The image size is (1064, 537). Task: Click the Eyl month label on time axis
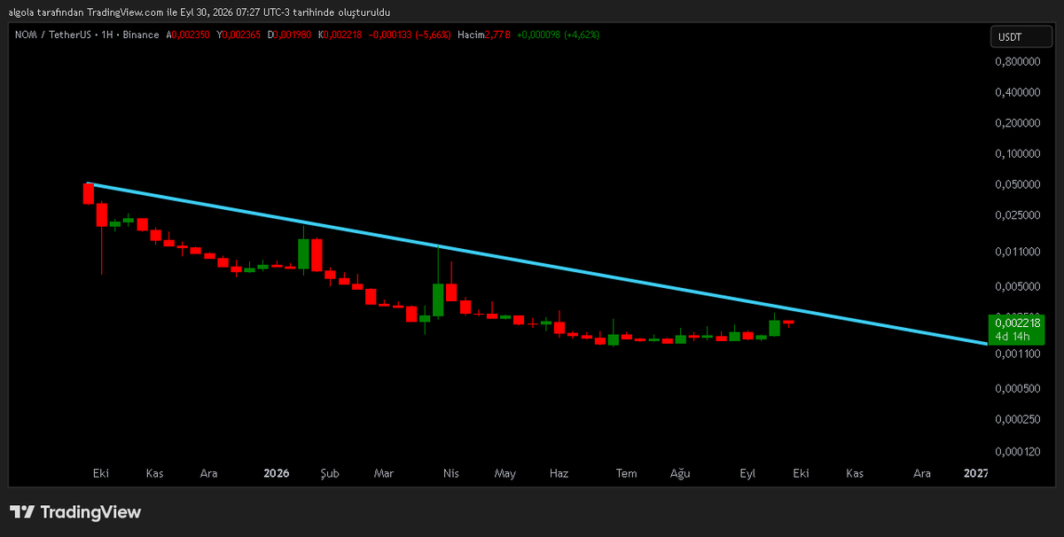[x=747, y=473]
